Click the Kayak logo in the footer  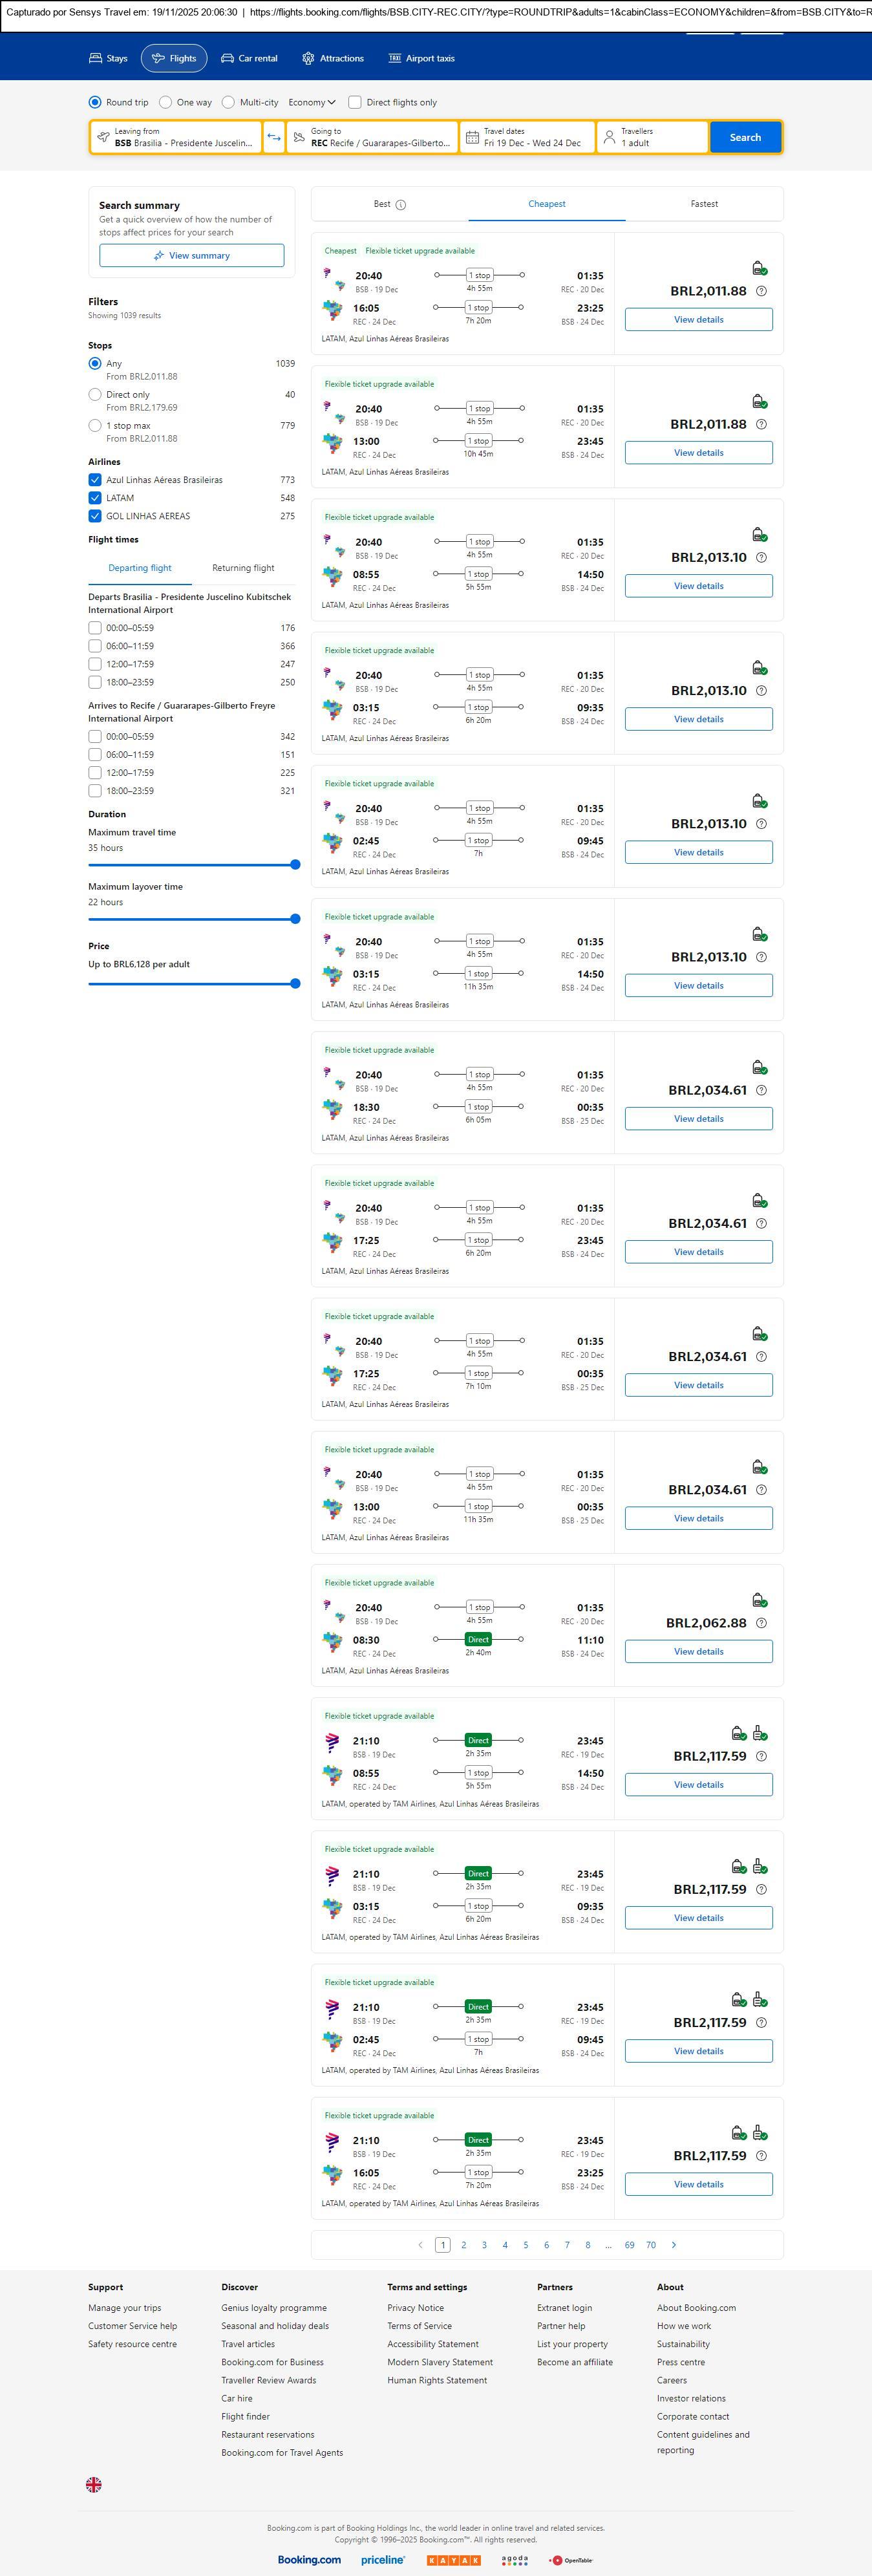point(453,2560)
